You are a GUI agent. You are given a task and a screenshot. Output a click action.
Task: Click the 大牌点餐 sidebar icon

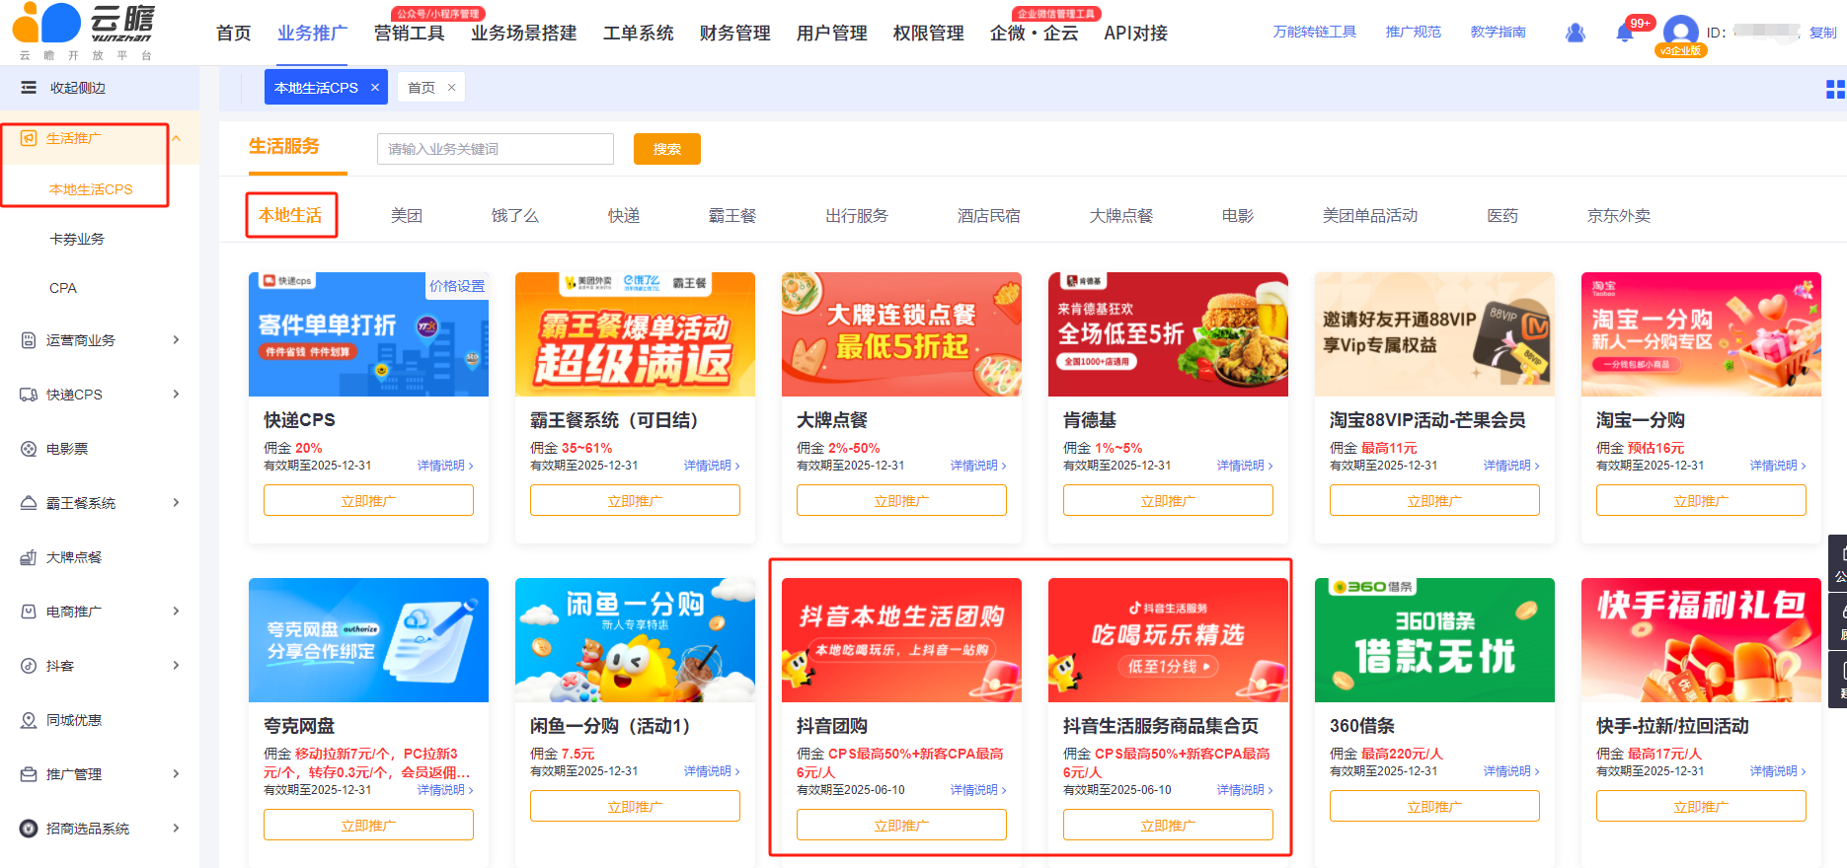coord(29,557)
